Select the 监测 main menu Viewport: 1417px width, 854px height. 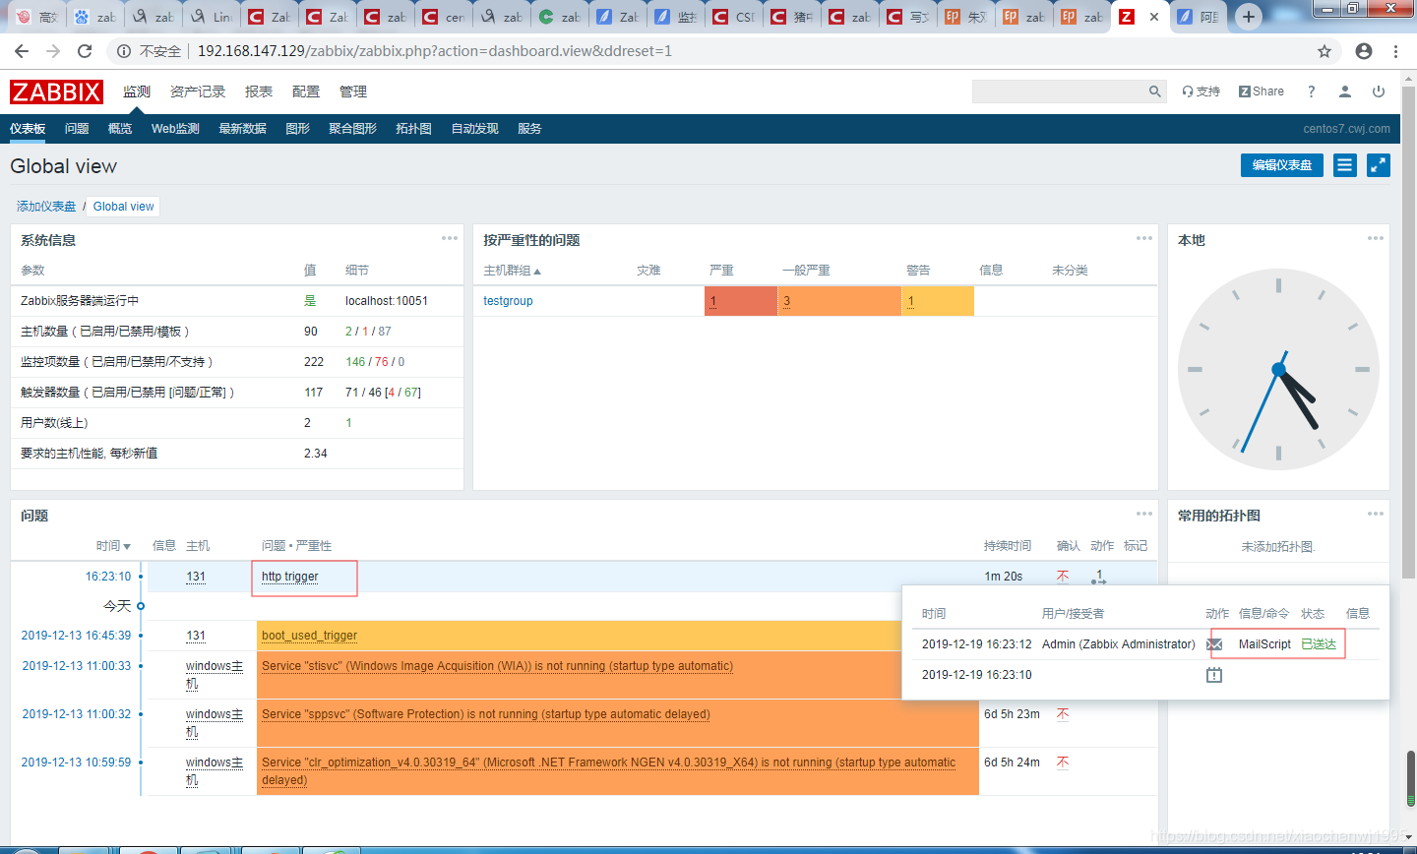tap(137, 91)
